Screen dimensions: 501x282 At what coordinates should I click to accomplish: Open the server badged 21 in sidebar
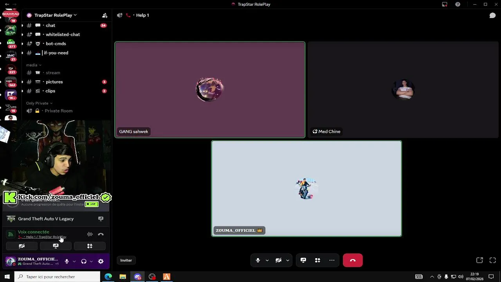tap(11, 56)
